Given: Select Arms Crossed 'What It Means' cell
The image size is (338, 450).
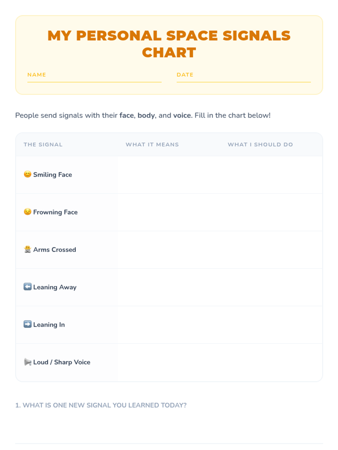Looking at the screenshot, I should [x=169, y=250].
